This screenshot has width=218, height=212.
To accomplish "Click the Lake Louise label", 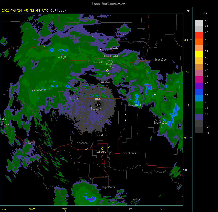I will point(5,122).
